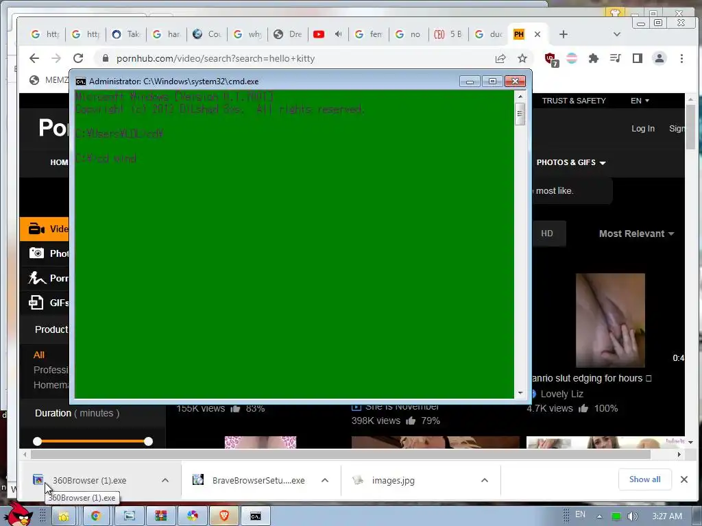
Task: Open the MEMZ bookmark
Action: pos(49,80)
